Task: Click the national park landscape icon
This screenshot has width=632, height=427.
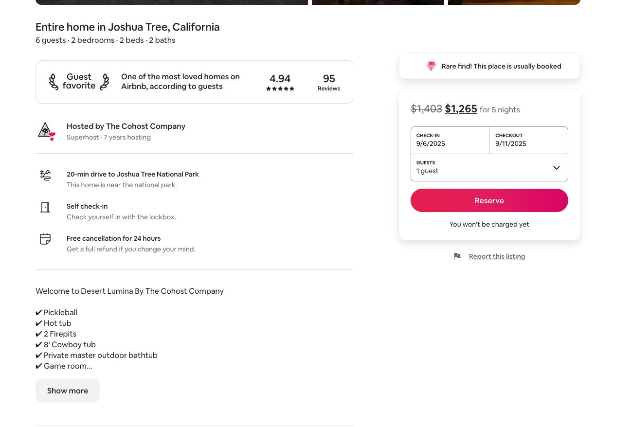Action: click(45, 176)
